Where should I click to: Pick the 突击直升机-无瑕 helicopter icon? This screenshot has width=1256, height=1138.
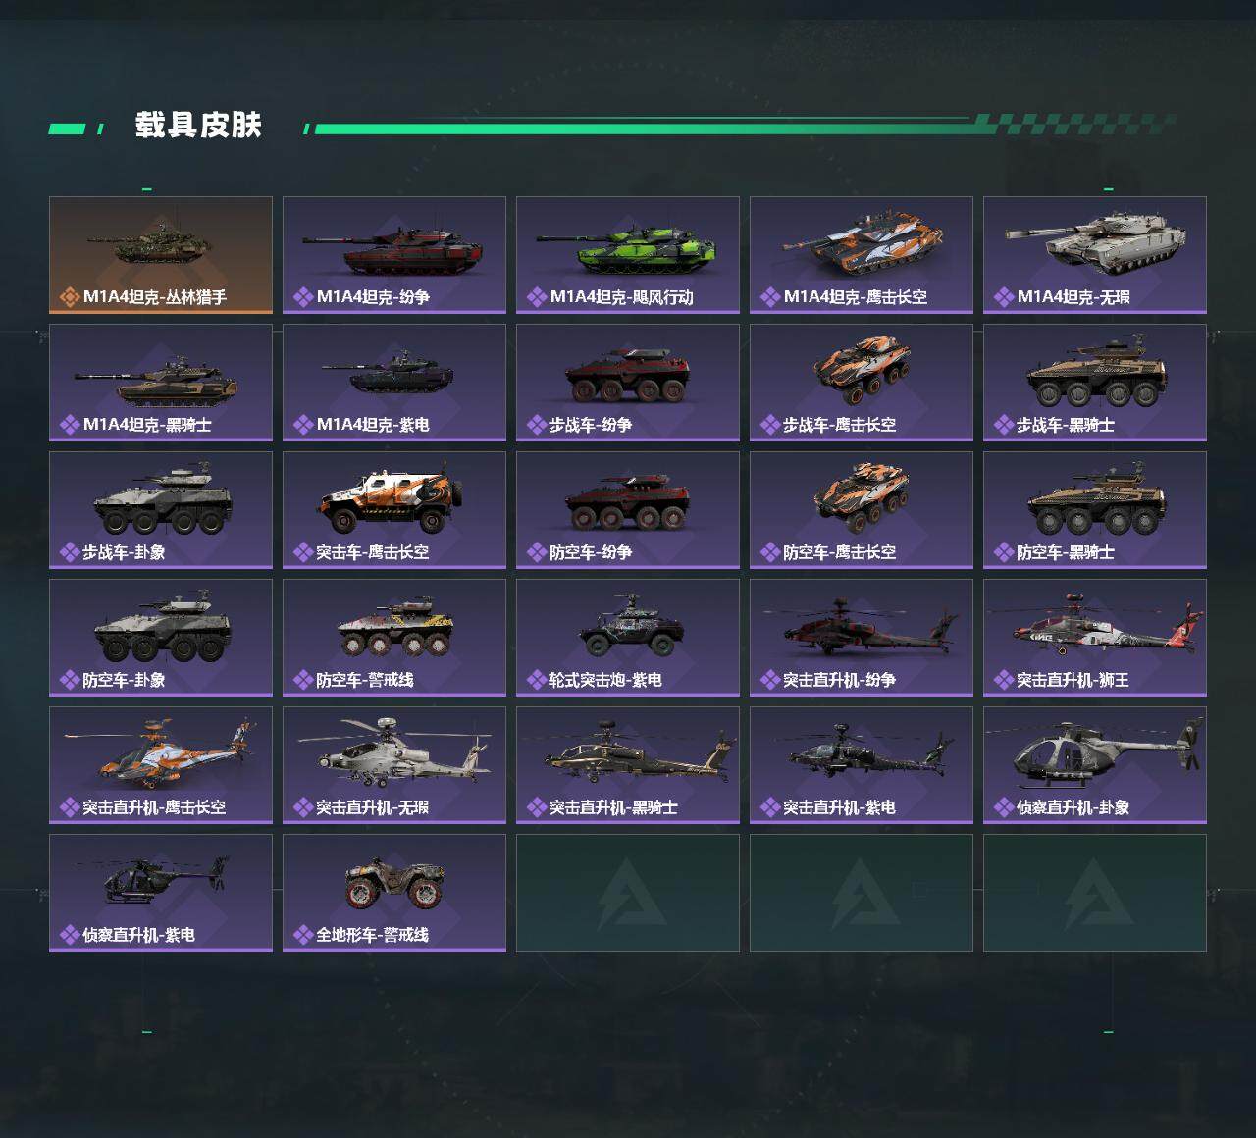[x=394, y=752]
